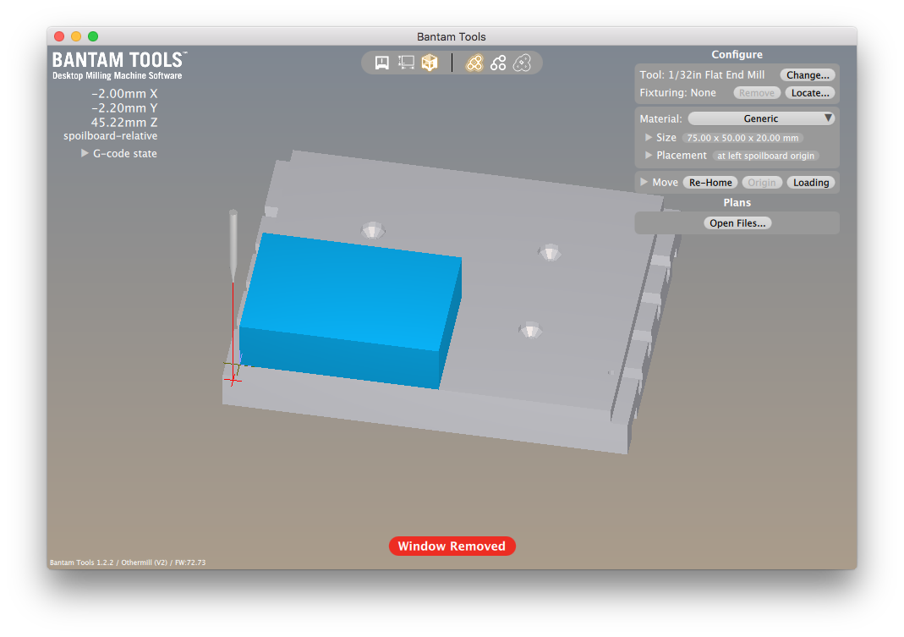
Task: Click the 'at left spoilboard origin' placement value
Action: coord(765,156)
